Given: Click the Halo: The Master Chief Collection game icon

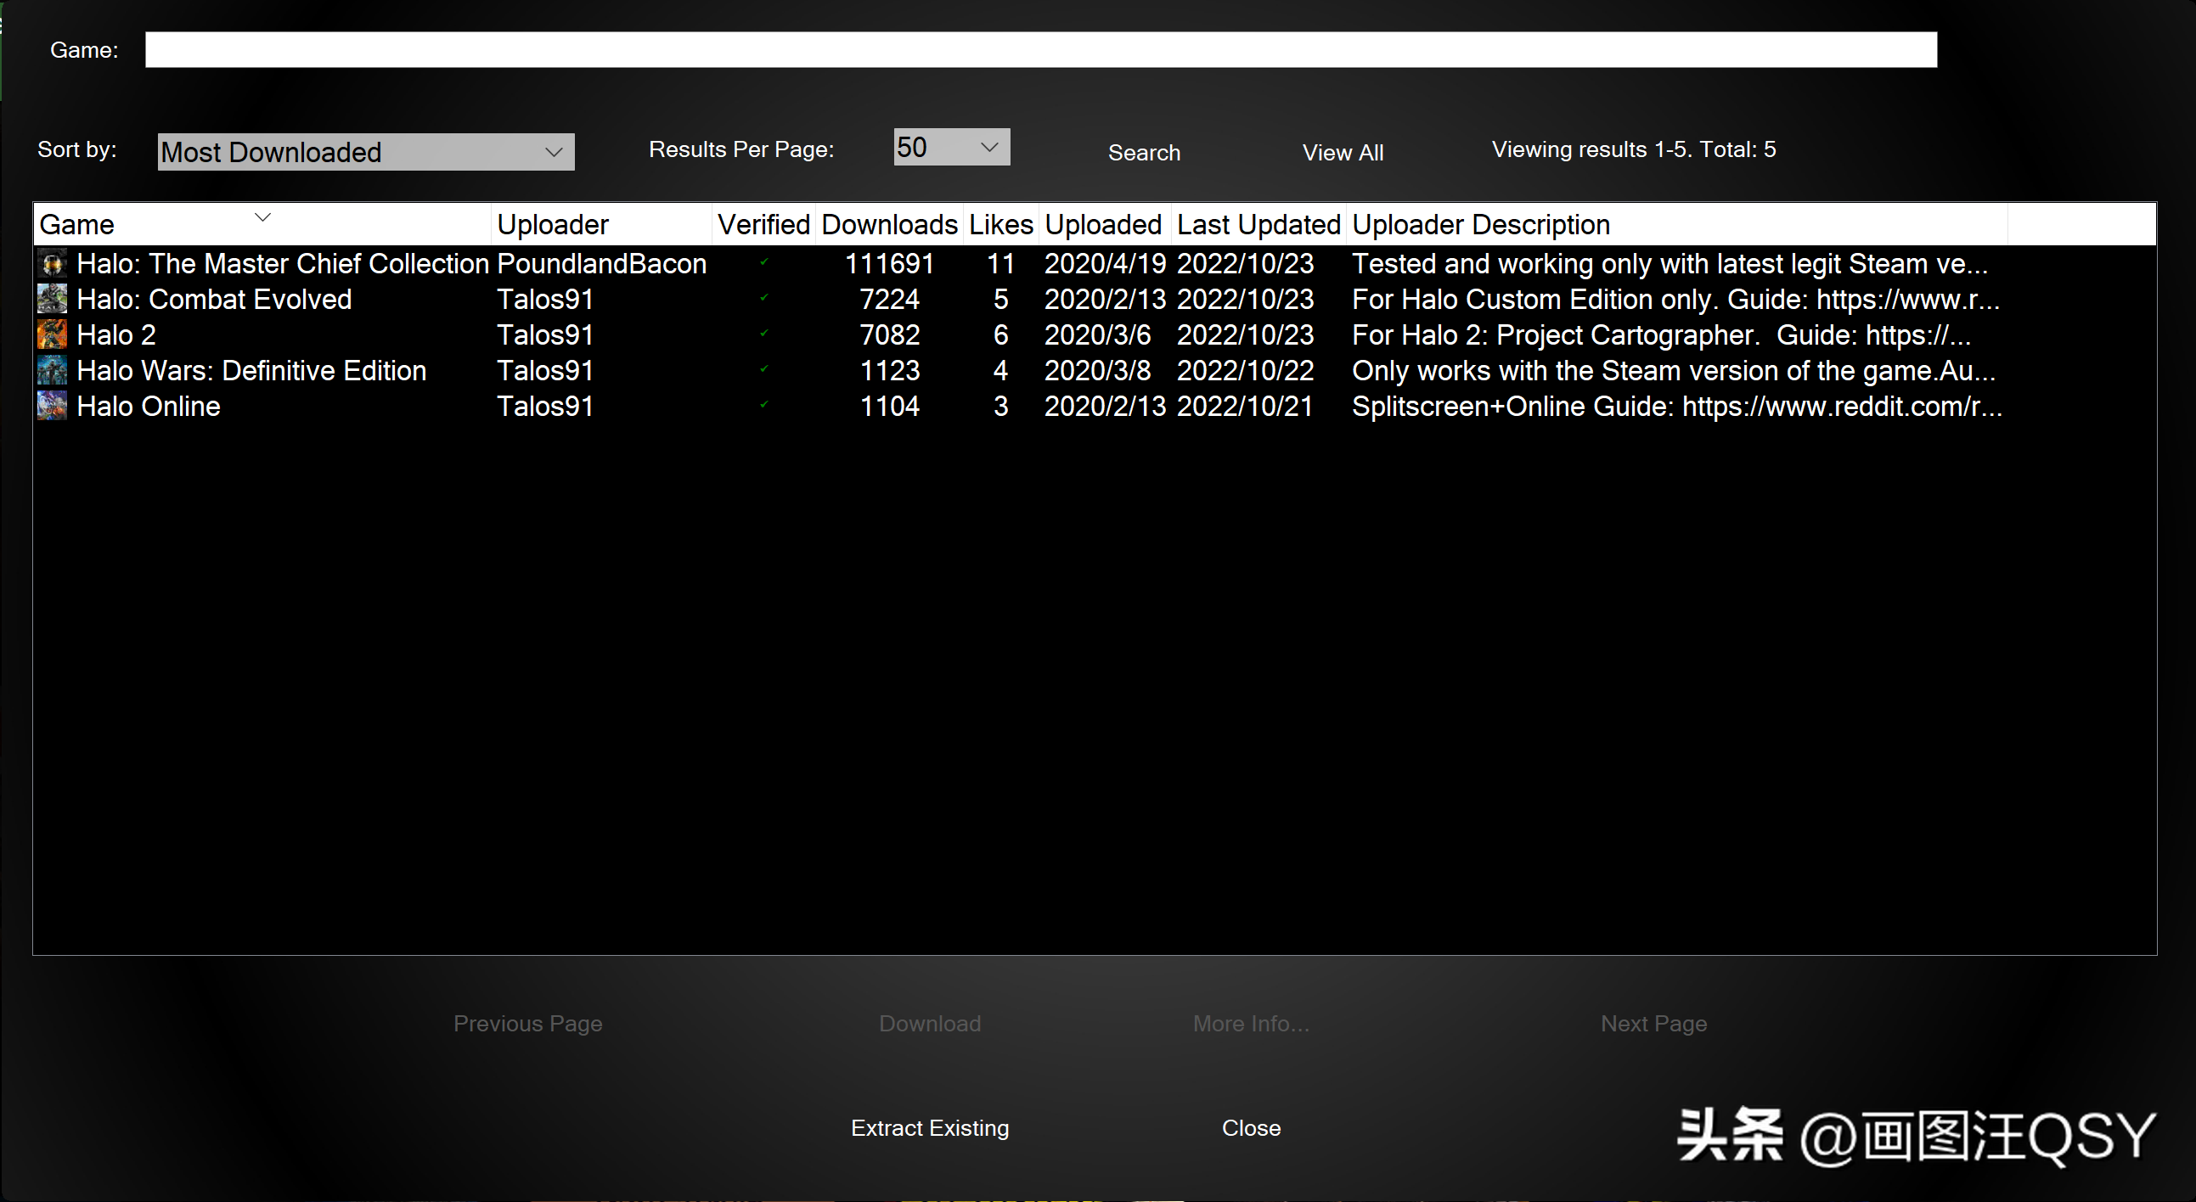Looking at the screenshot, I should coord(52,264).
